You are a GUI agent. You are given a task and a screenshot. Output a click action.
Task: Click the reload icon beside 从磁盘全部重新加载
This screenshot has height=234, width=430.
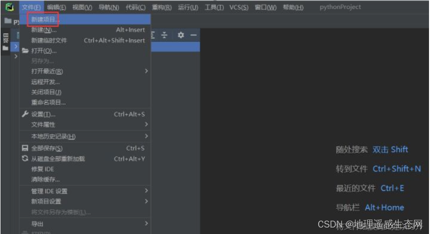pos(25,158)
